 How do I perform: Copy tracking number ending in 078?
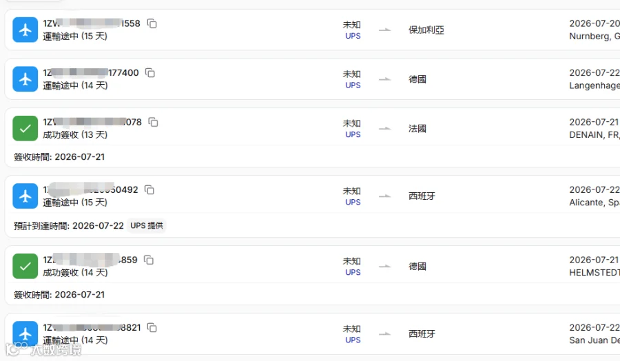pos(153,122)
